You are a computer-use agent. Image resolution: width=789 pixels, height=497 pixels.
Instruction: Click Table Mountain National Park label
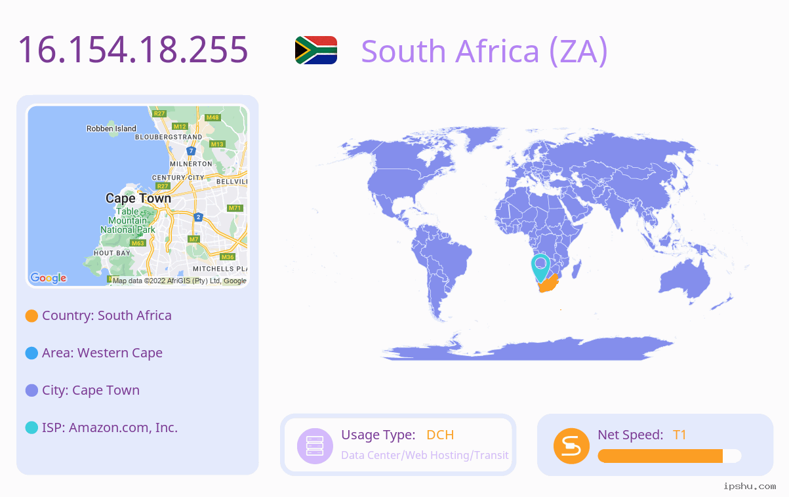[128, 221]
